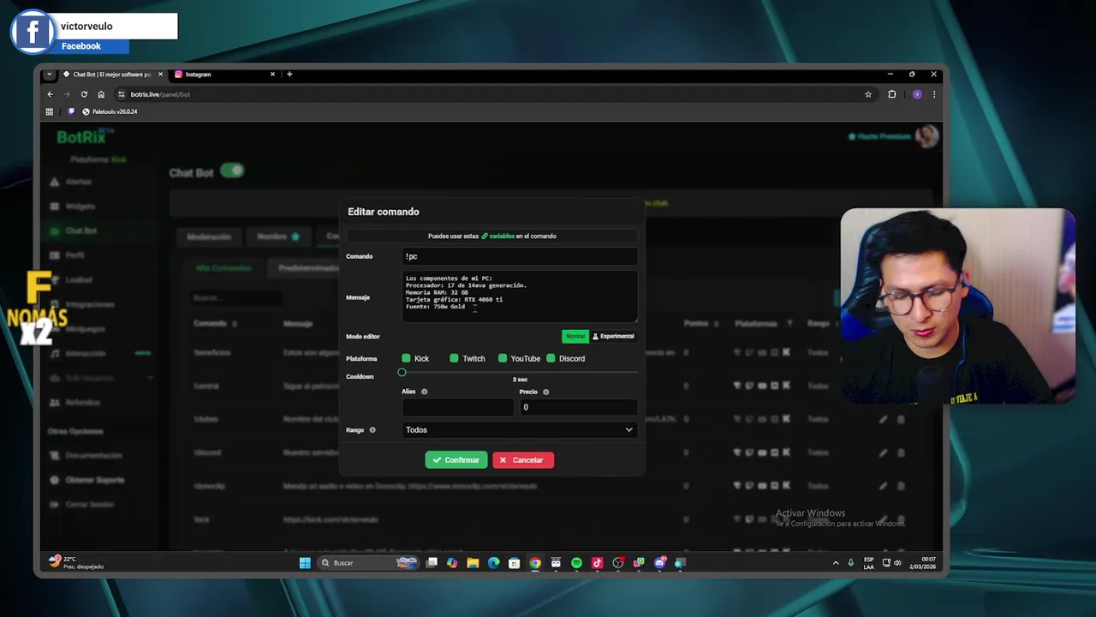Open Discord from the taskbar
Screen dimensions: 1096x617
coord(659,563)
